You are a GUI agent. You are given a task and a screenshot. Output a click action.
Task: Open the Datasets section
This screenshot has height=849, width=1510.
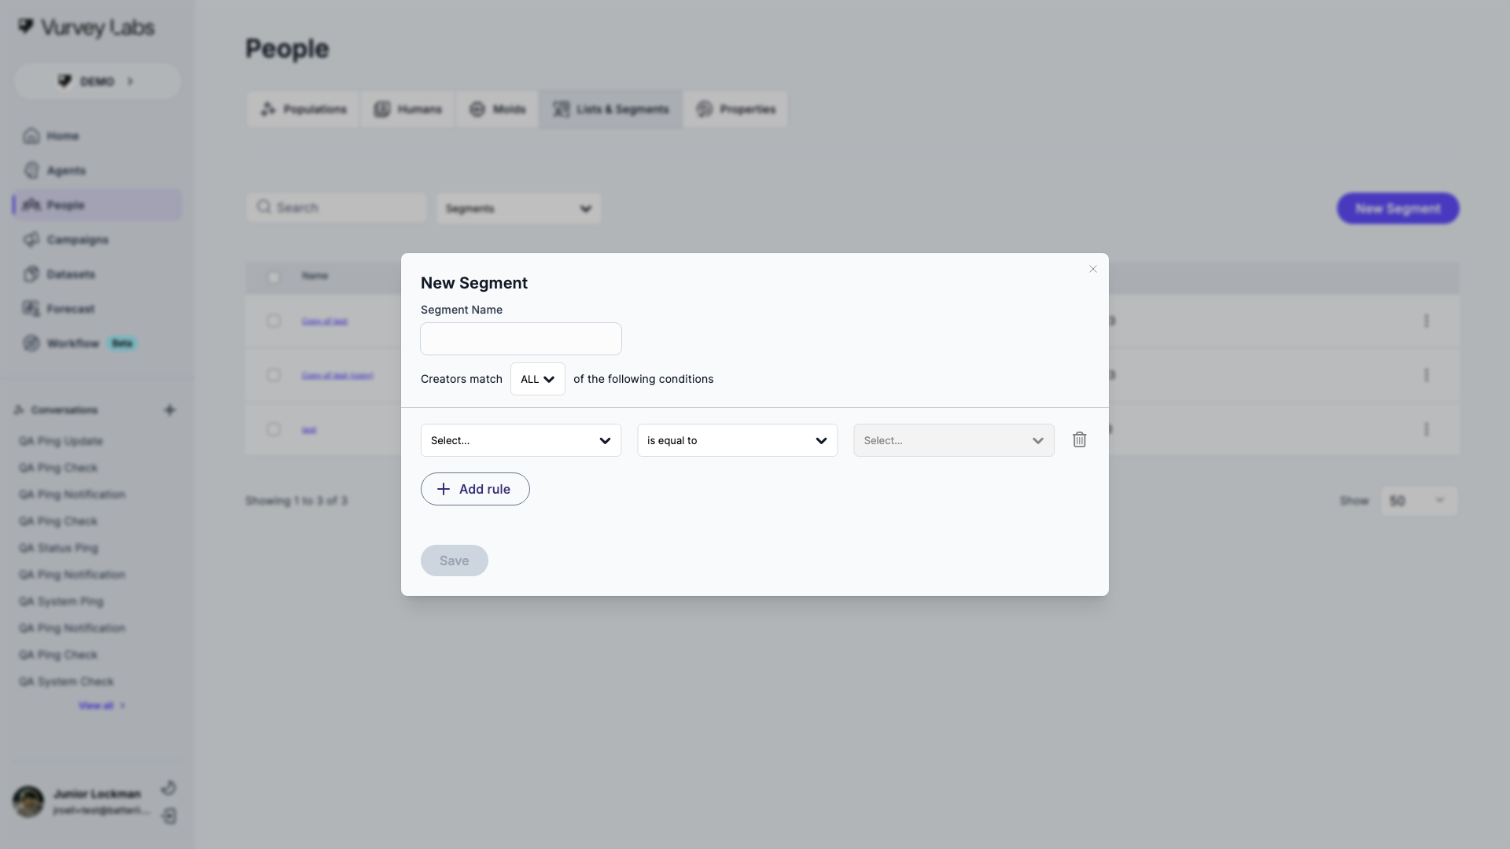(x=31, y=274)
